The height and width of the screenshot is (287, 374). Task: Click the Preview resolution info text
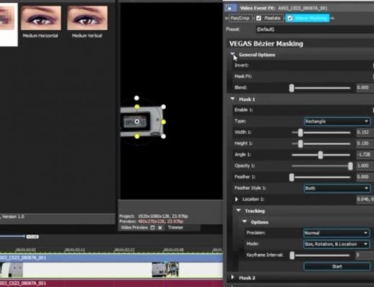tap(152, 222)
